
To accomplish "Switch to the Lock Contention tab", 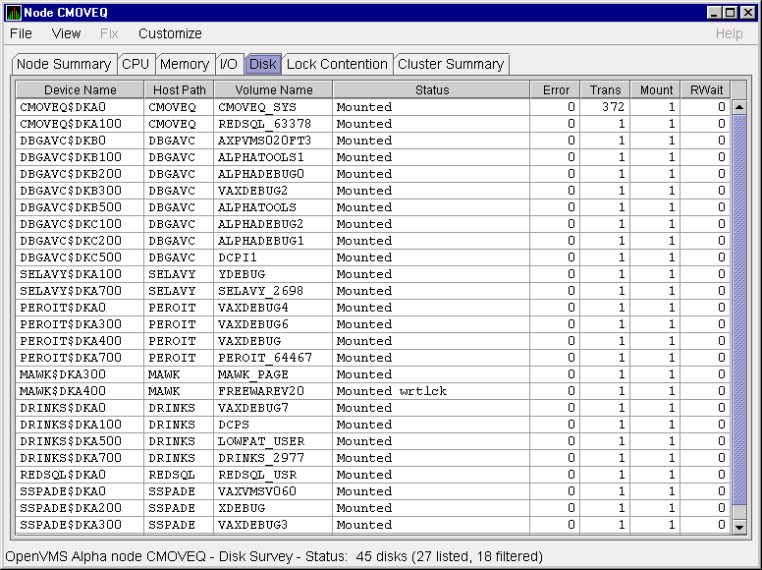I will point(337,64).
